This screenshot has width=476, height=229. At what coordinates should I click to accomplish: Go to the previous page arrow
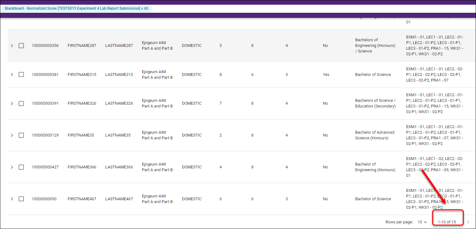468,222
